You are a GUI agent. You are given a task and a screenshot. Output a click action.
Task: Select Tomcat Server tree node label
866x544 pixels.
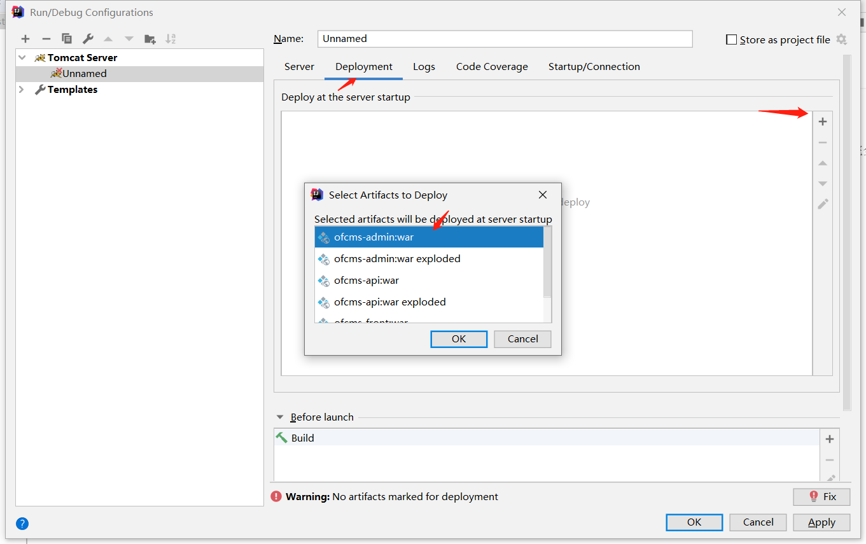click(x=82, y=58)
